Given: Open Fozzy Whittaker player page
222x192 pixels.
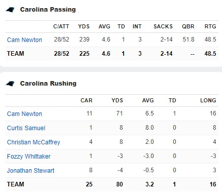Looking at the screenshot, I should click(29, 157).
